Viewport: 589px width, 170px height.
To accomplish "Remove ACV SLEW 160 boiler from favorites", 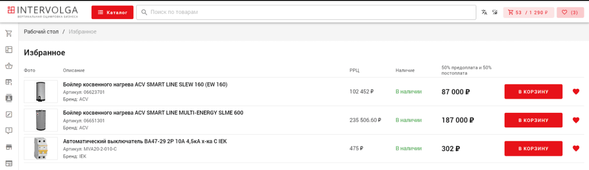I will coord(576,92).
